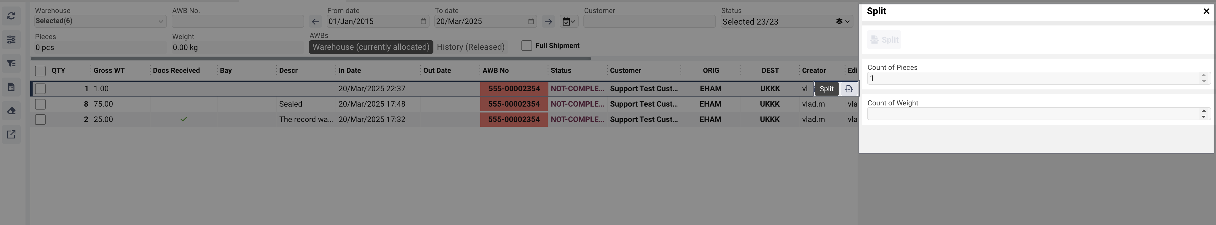Viewport: 1216px width, 225px height.
Task: Click the previous date range arrow
Action: tap(315, 22)
